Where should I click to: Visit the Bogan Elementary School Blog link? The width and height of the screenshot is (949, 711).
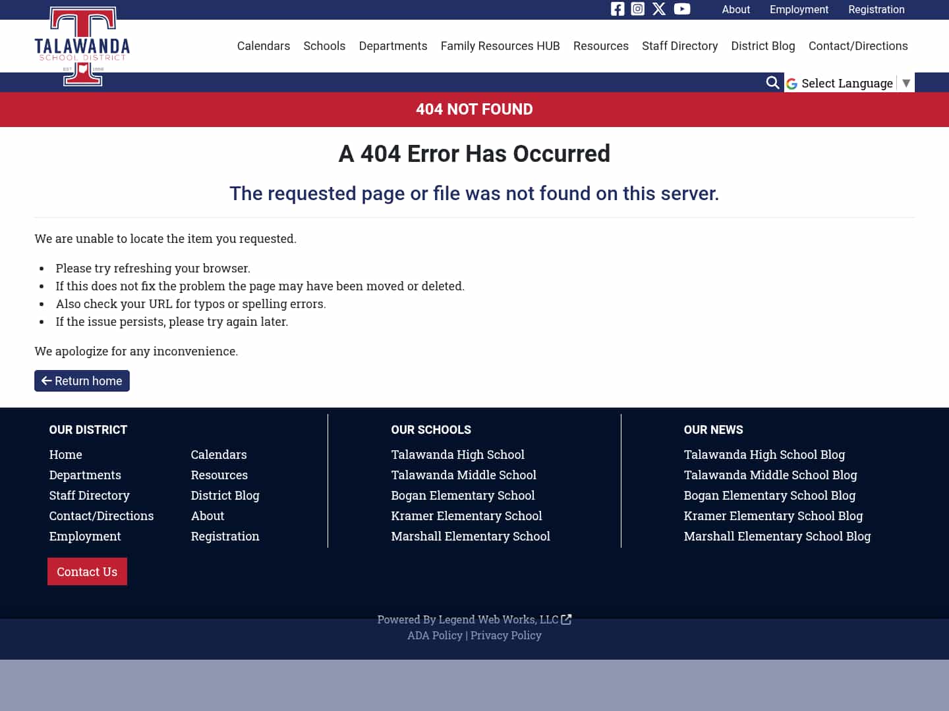pos(769,495)
